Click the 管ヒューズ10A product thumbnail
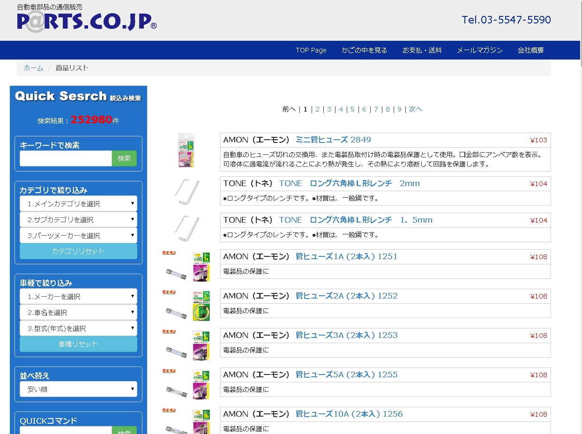This screenshot has height=434, width=582. pos(187,421)
